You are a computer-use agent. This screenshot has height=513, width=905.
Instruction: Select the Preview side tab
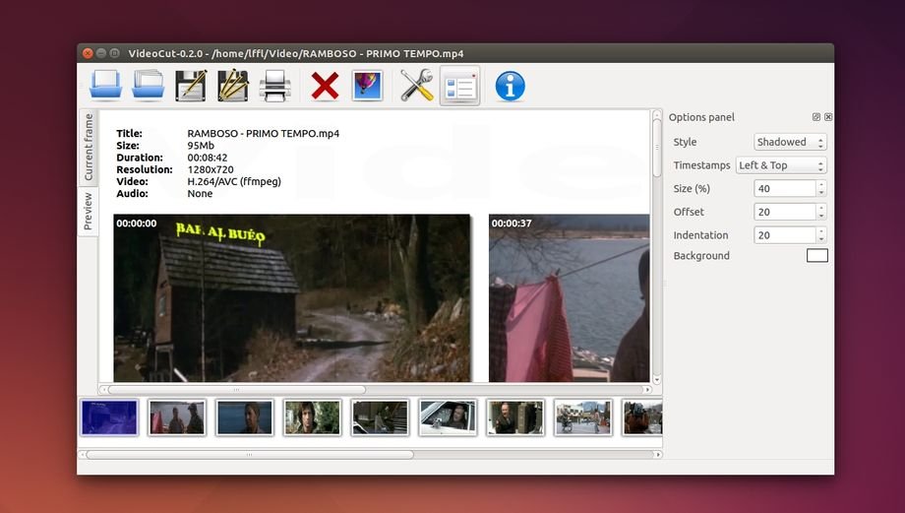(x=88, y=211)
